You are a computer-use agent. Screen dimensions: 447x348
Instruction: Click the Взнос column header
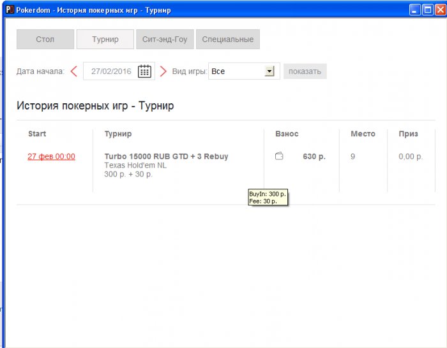pyautogui.click(x=287, y=134)
